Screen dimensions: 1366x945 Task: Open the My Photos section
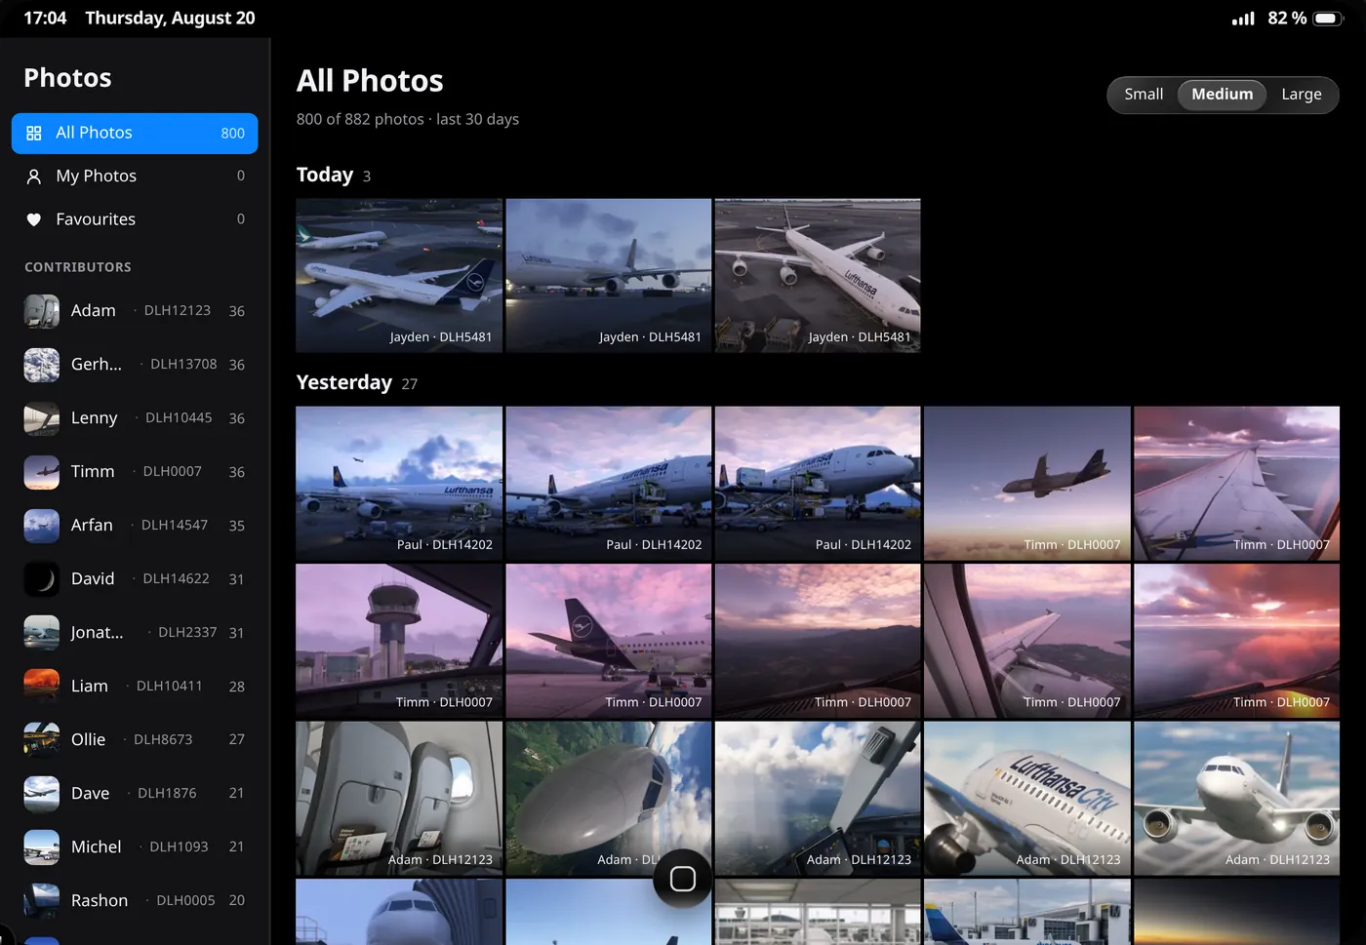coord(135,177)
